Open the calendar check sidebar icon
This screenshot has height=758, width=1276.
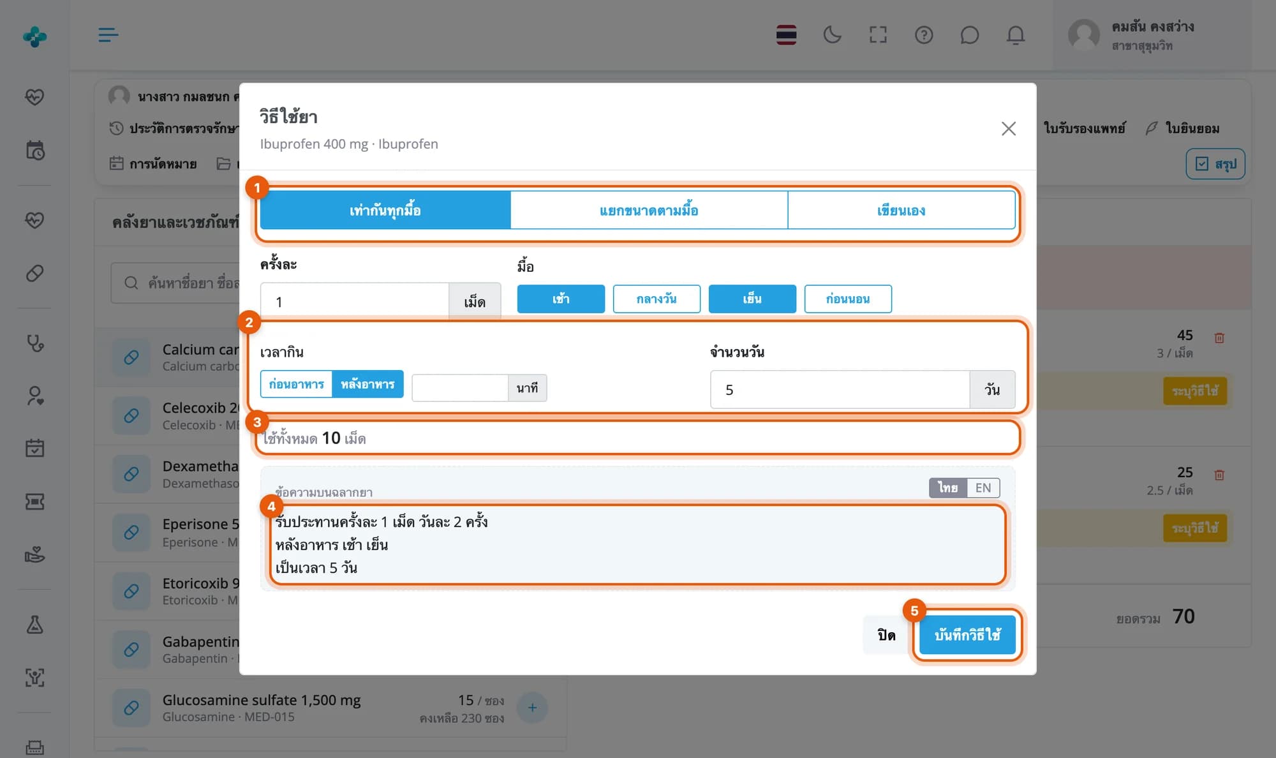[x=34, y=448]
